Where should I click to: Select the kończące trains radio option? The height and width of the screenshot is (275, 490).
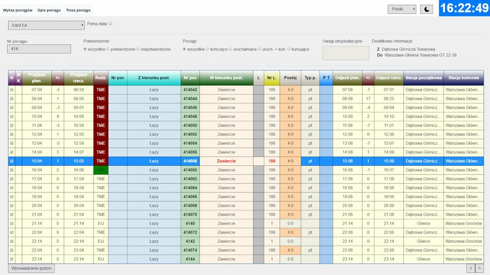pos(208,49)
